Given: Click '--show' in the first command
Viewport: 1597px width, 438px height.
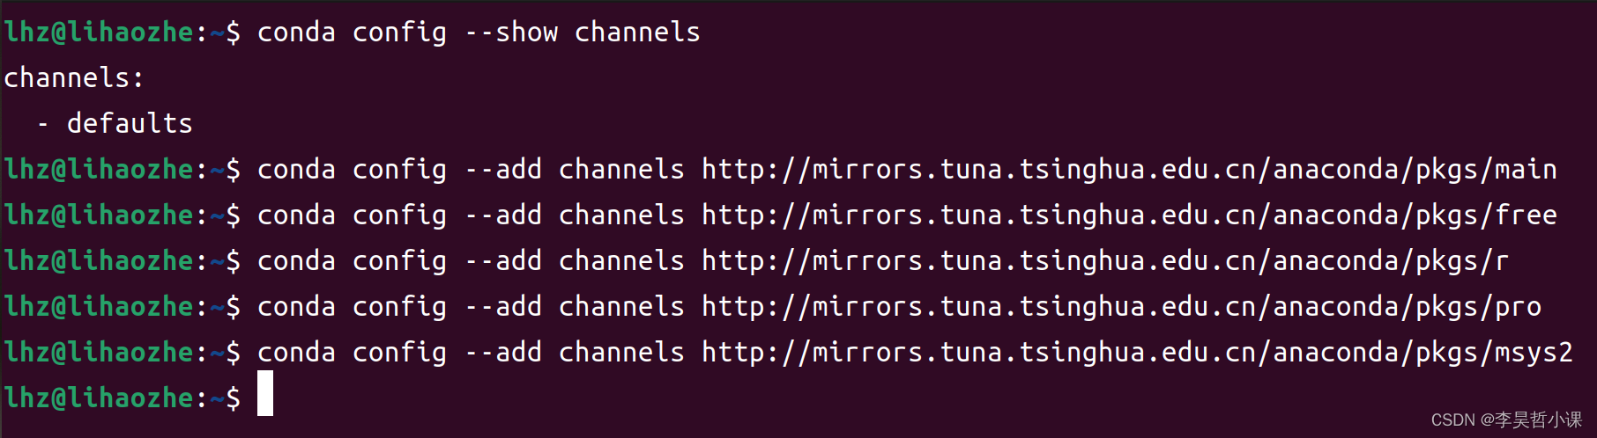Looking at the screenshot, I should coord(511,33).
